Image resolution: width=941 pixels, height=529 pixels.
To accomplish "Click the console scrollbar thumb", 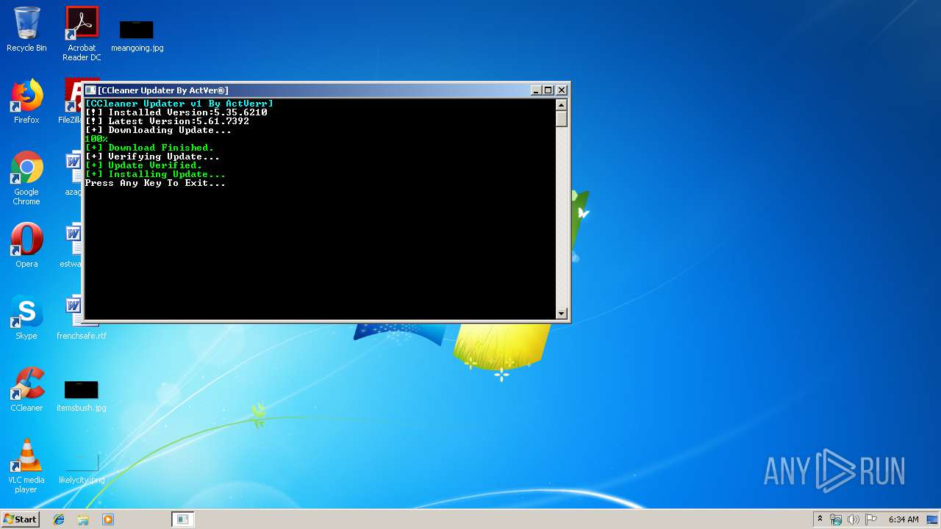I will [562, 119].
